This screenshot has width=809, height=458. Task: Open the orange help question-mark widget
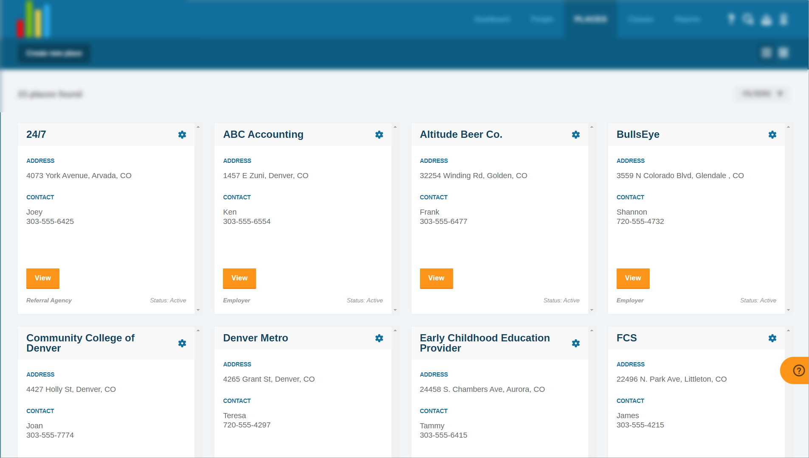(x=796, y=371)
